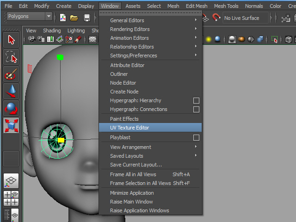The height and width of the screenshot is (222, 296).
Task: Click the Select Camera panel icon
Action: [x=32, y=39]
